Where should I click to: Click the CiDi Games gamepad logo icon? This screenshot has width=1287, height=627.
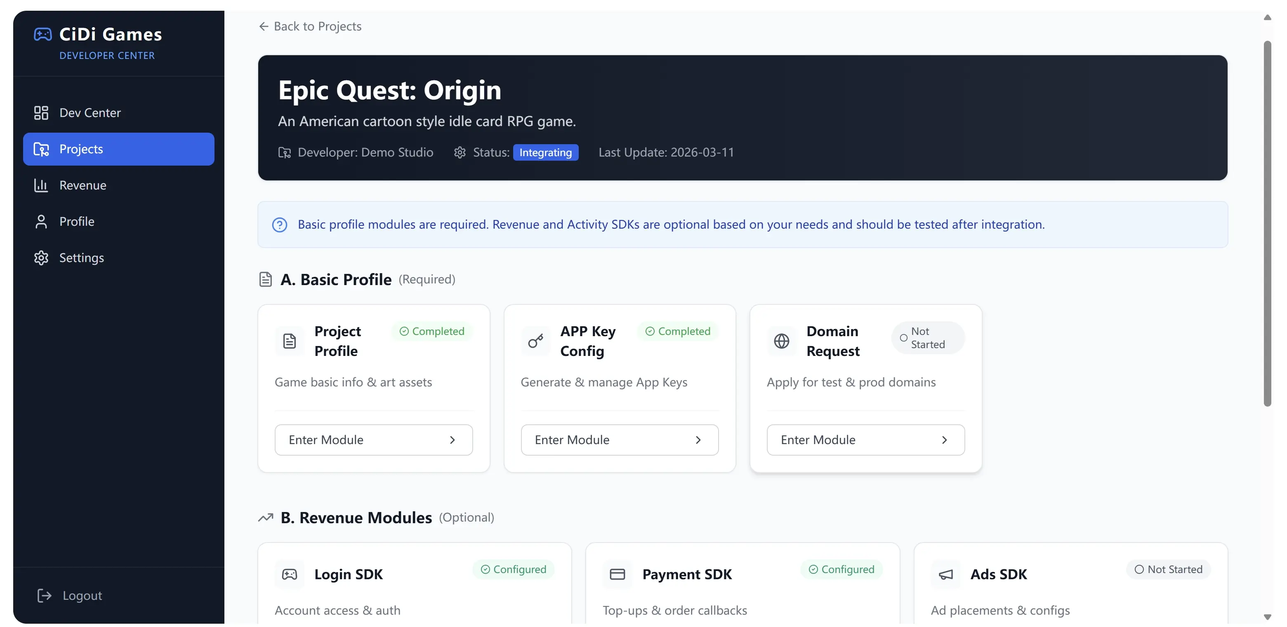tap(42, 35)
